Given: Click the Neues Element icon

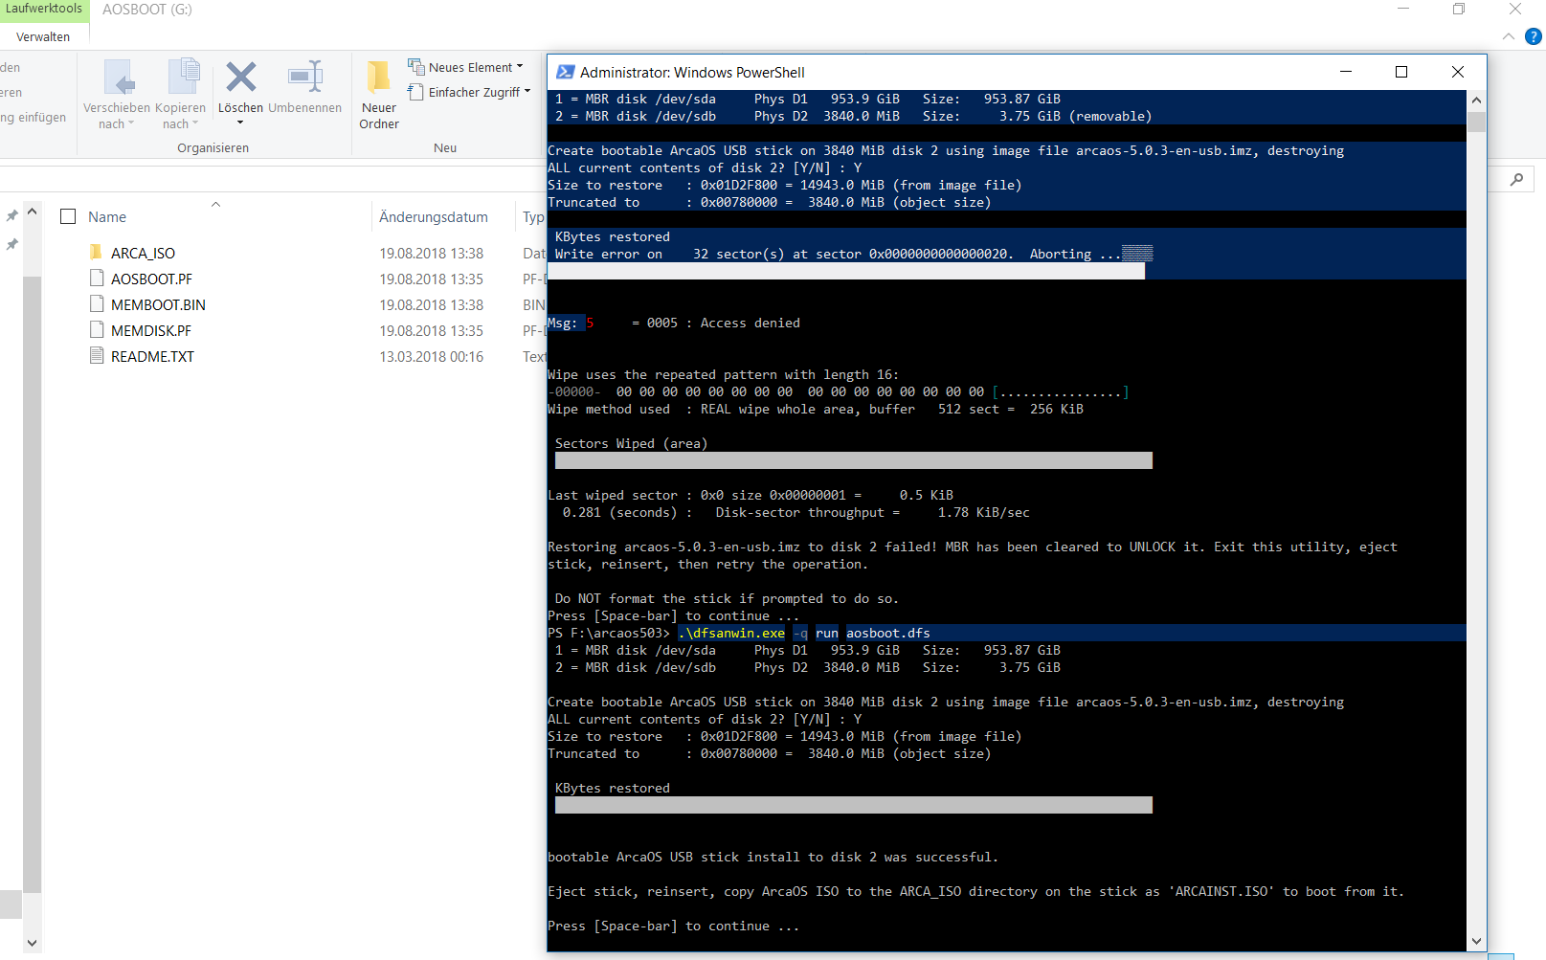Looking at the screenshot, I should [x=416, y=67].
